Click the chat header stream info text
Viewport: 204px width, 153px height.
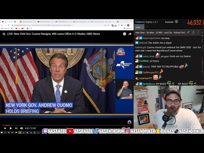tap(160, 33)
